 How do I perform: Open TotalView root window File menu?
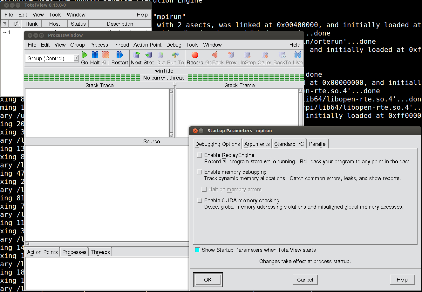tap(9, 15)
